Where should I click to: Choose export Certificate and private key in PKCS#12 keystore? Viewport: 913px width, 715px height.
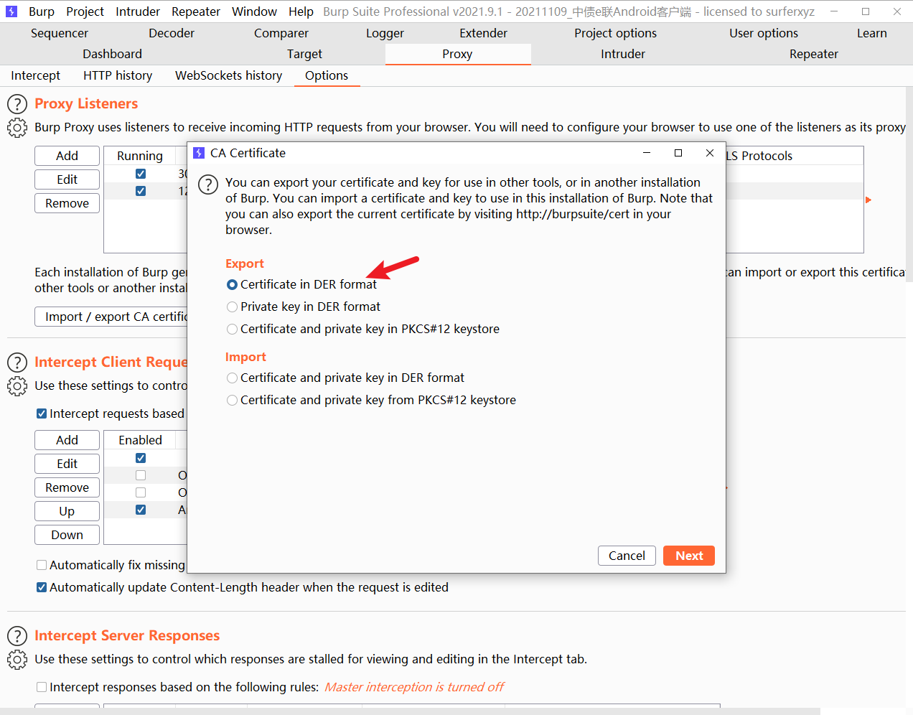coord(232,330)
